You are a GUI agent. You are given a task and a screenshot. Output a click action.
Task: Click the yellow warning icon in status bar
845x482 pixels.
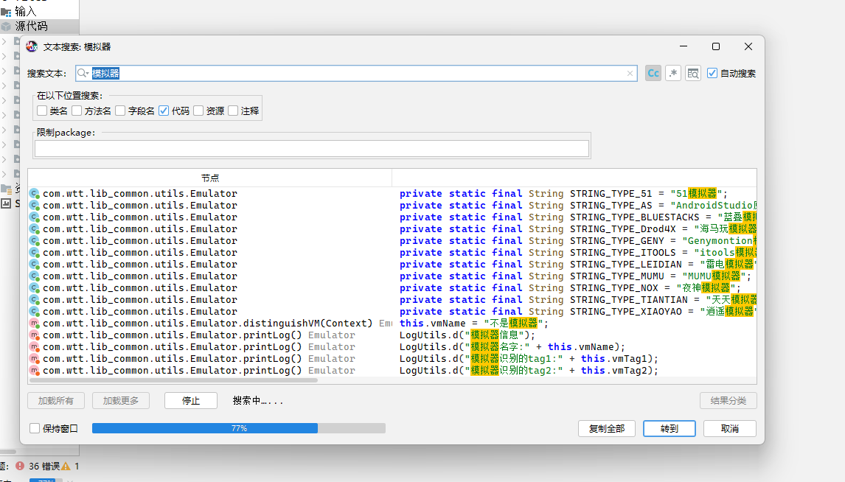[x=66, y=466]
